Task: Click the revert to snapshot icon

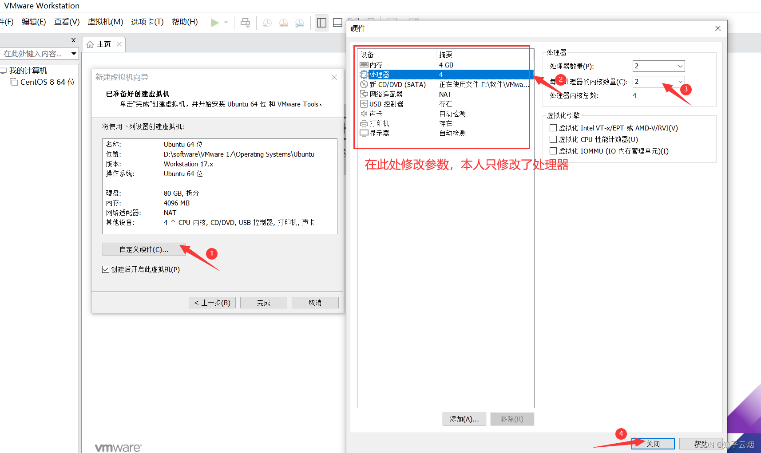Action: pos(283,23)
